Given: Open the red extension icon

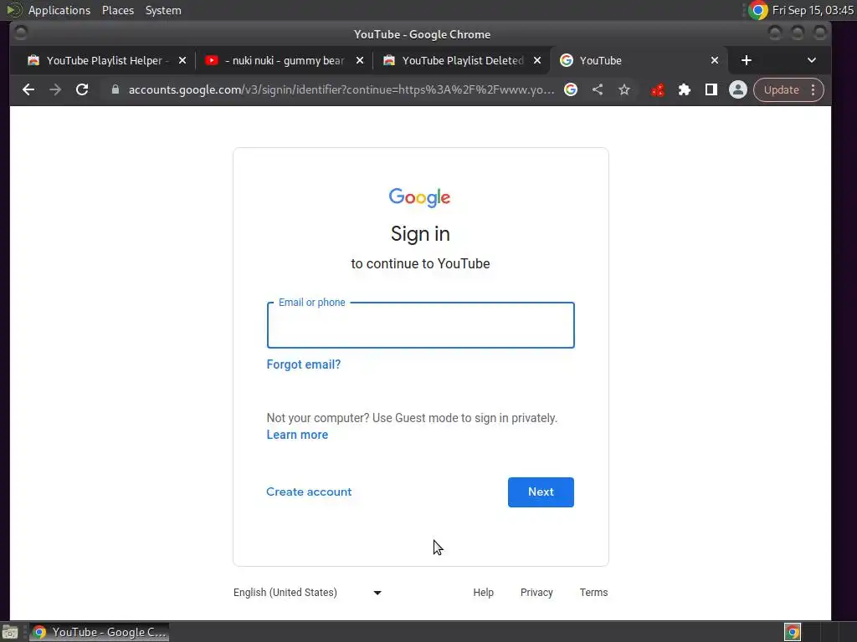Looking at the screenshot, I should pos(658,89).
